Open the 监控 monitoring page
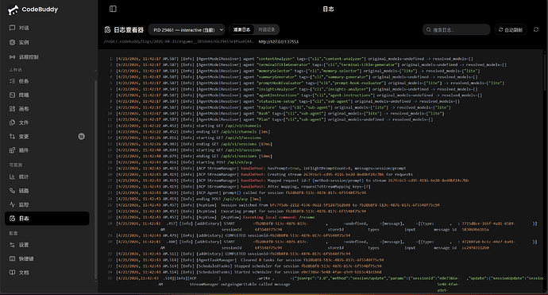548x295 pixels. tap(47, 204)
